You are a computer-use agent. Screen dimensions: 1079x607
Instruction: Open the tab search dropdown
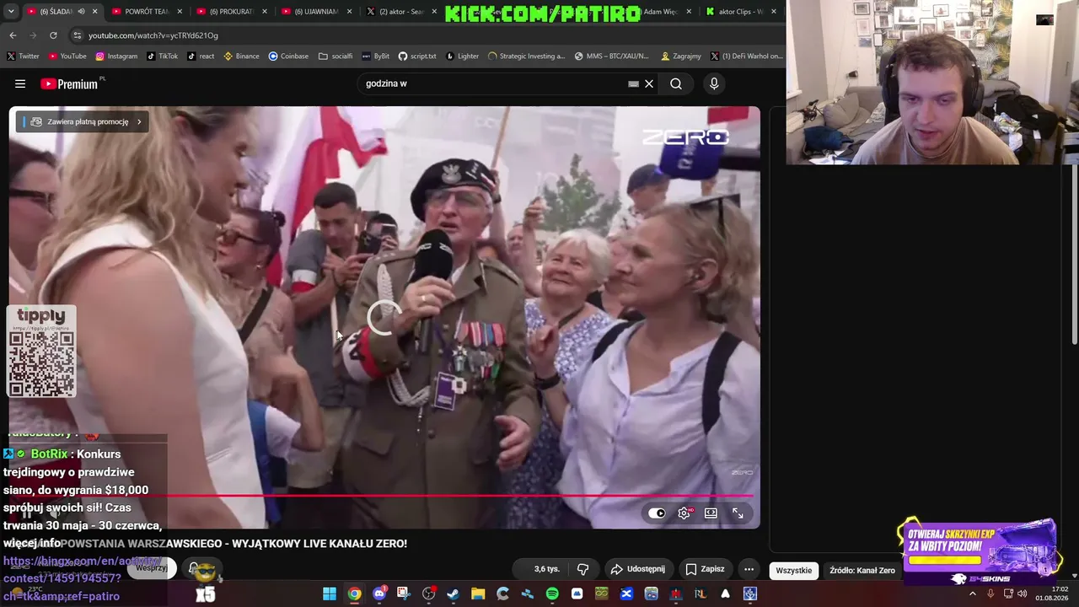pyautogui.click(x=11, y=12)
